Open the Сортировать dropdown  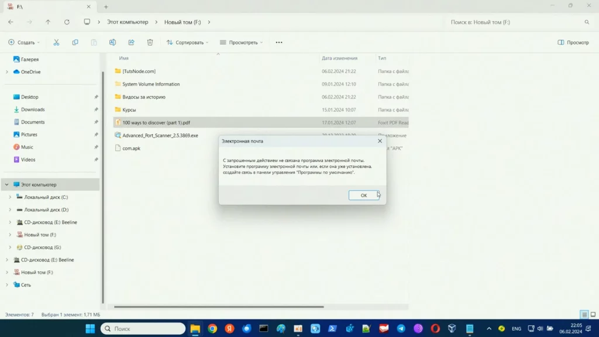[x=187, y=42]
